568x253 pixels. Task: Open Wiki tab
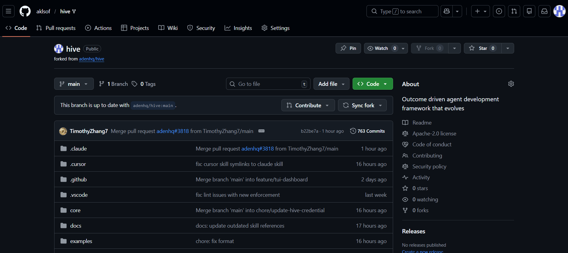(x=168, y=28)
